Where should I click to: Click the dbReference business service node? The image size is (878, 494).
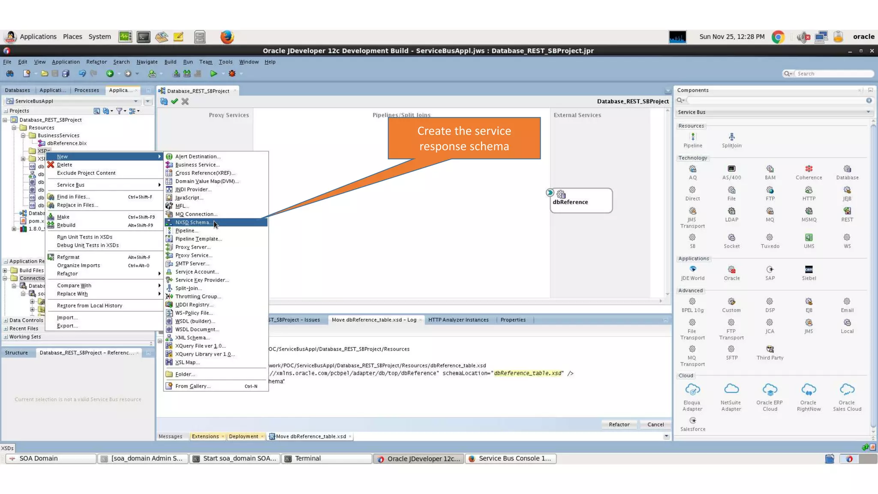coord(581,200)
